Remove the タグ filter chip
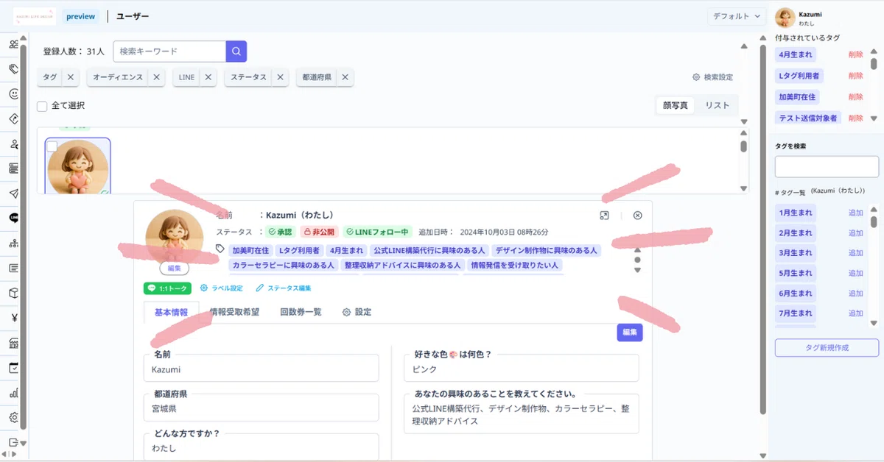 [71, 77]
